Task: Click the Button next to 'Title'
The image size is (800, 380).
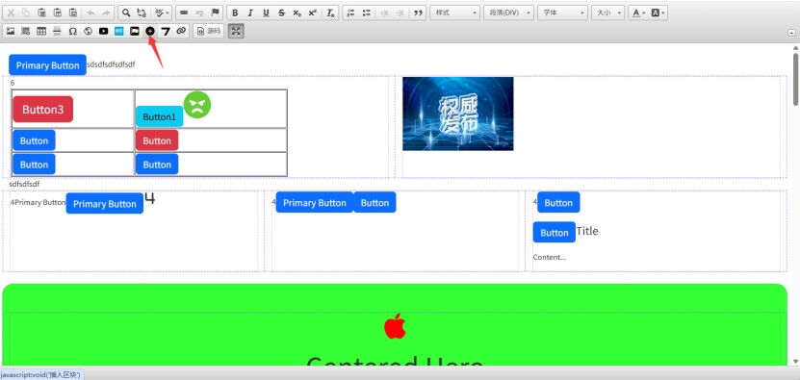Action: click(x=555, y=233)
